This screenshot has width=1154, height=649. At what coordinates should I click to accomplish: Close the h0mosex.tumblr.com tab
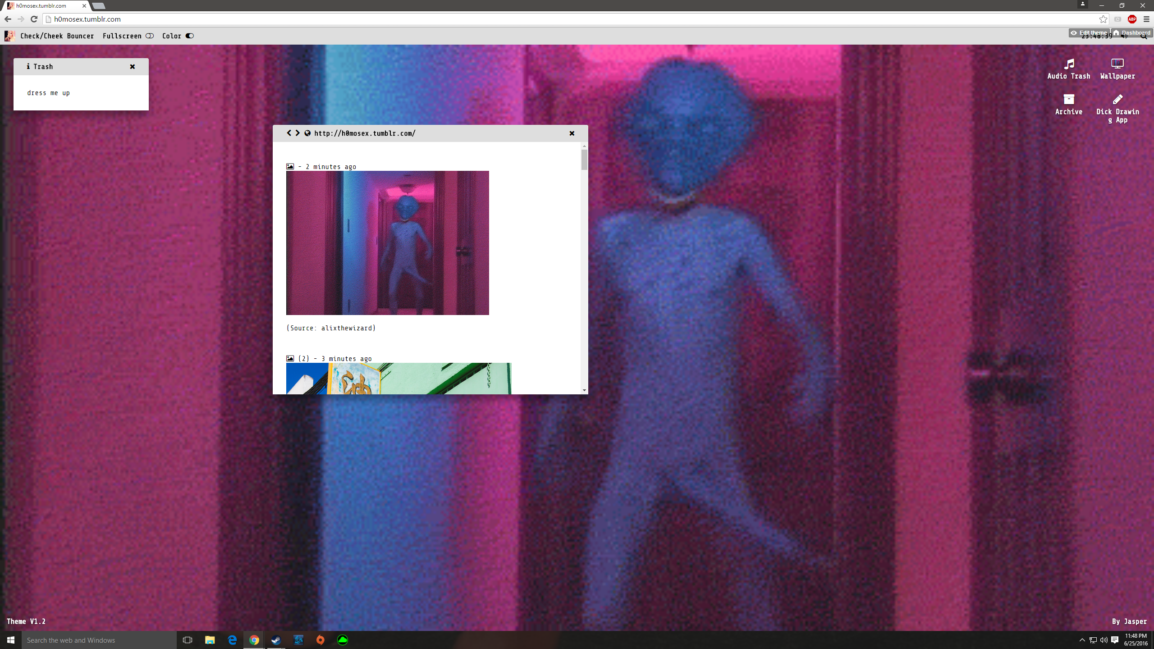tap(84, 6)
